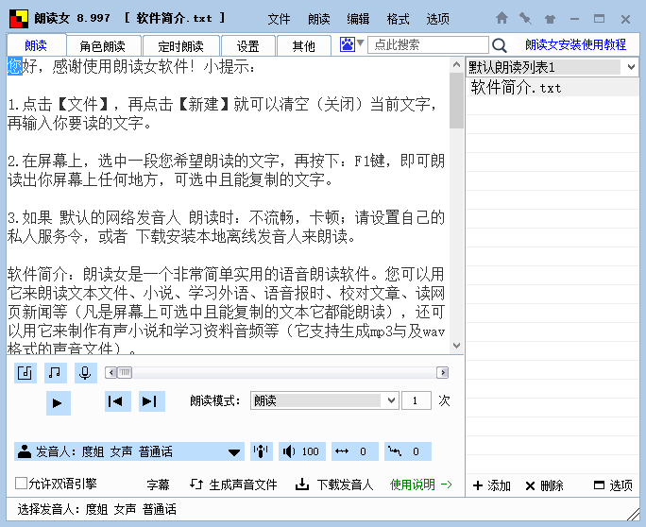
Task: Click the 添加 text label
Action: point(500,485)
